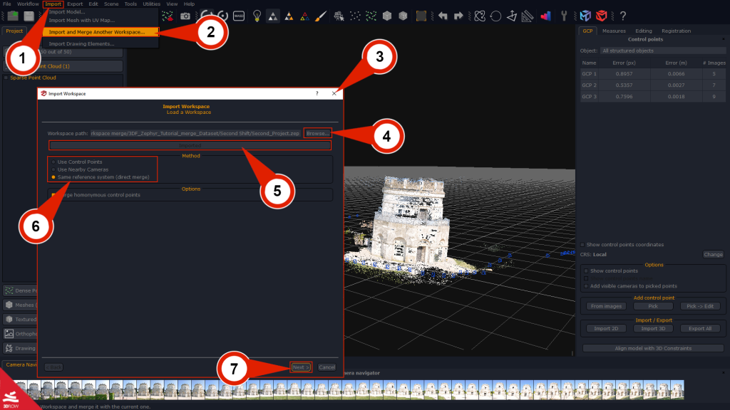The image size is (730, 410).
Task: Click the Workspace path input field
Action: pos(195,133)
